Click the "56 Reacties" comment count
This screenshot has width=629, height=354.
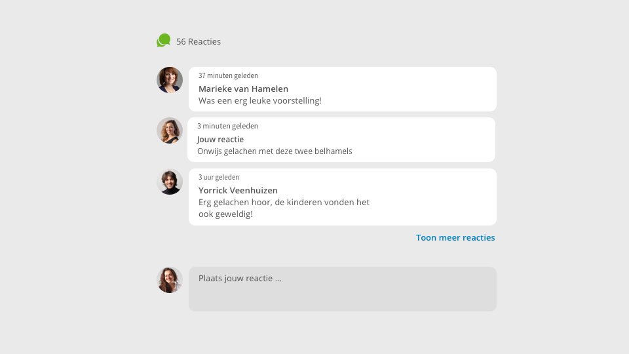point(198,42)
